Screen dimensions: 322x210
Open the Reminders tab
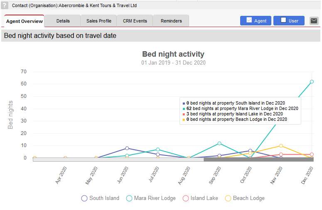[171, 21]
